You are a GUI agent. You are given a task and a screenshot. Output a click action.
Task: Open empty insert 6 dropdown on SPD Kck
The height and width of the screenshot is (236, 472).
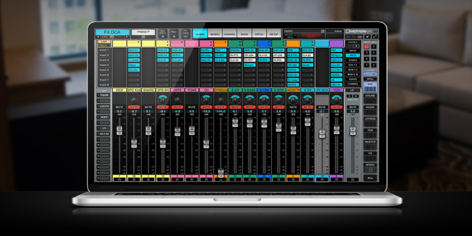[x=134, y=75]
